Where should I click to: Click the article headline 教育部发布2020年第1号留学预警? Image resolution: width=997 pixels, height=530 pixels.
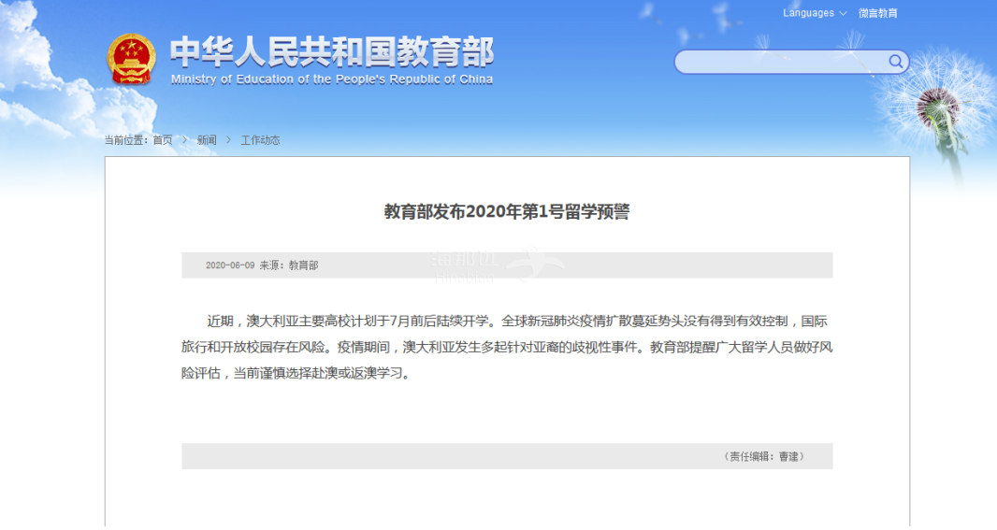[506, 212]
